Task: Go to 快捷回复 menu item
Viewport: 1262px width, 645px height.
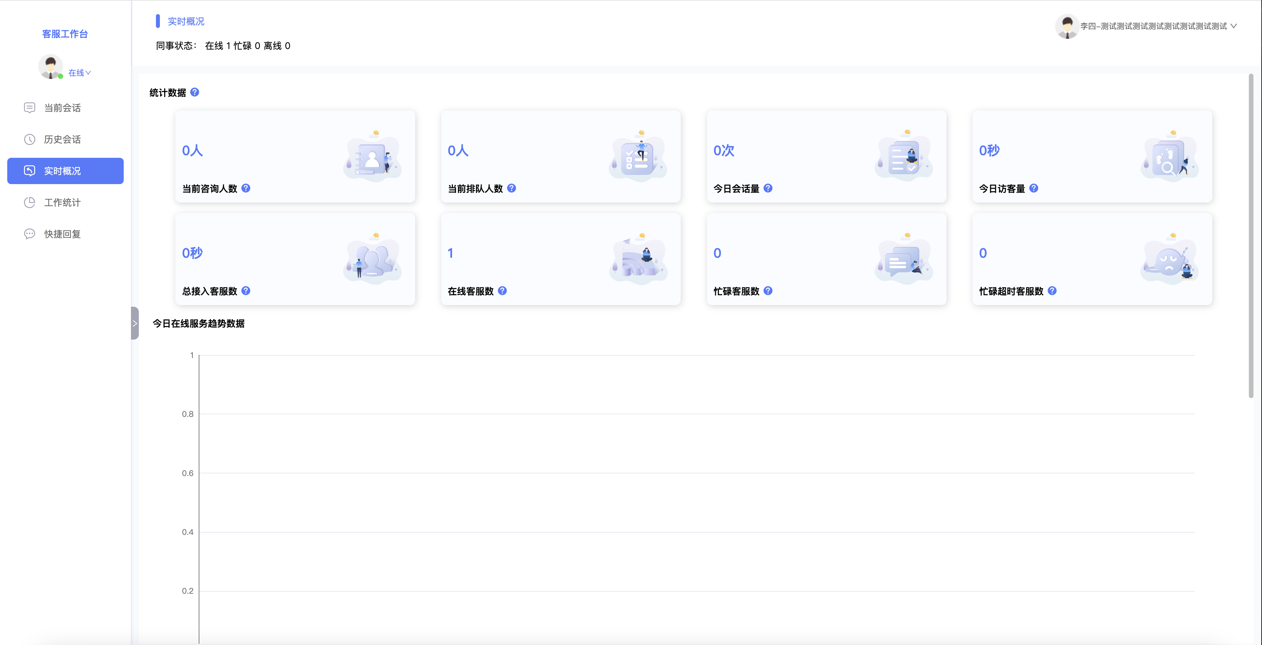Action: click(x=65, y=234)
